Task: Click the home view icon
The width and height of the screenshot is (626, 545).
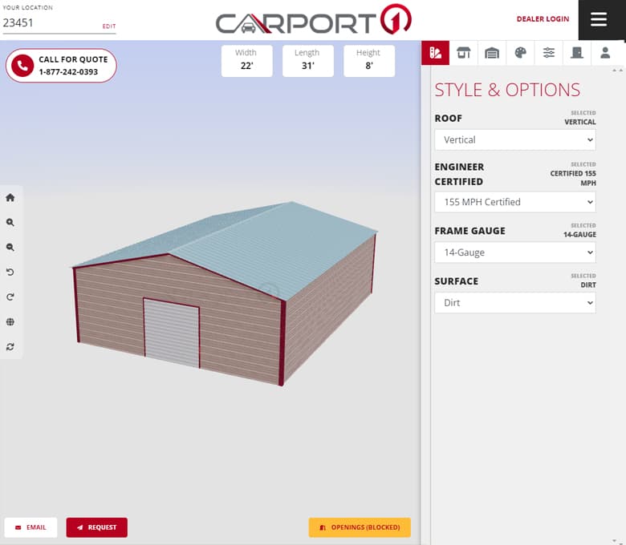Action: [x=10, y=197]
